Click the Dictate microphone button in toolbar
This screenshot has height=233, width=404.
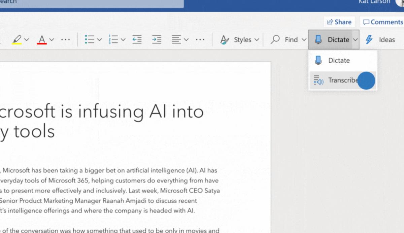330,39
